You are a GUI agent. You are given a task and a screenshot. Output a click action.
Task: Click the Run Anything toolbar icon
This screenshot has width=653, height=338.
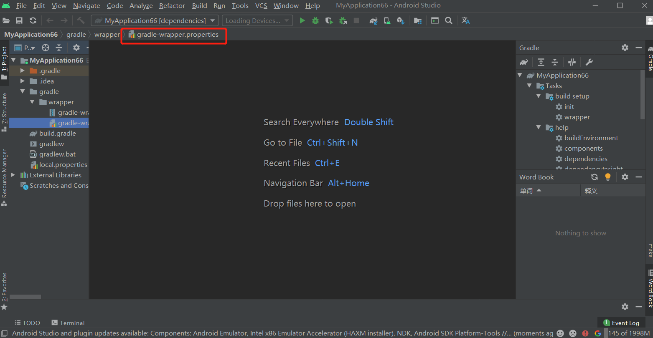435,20
